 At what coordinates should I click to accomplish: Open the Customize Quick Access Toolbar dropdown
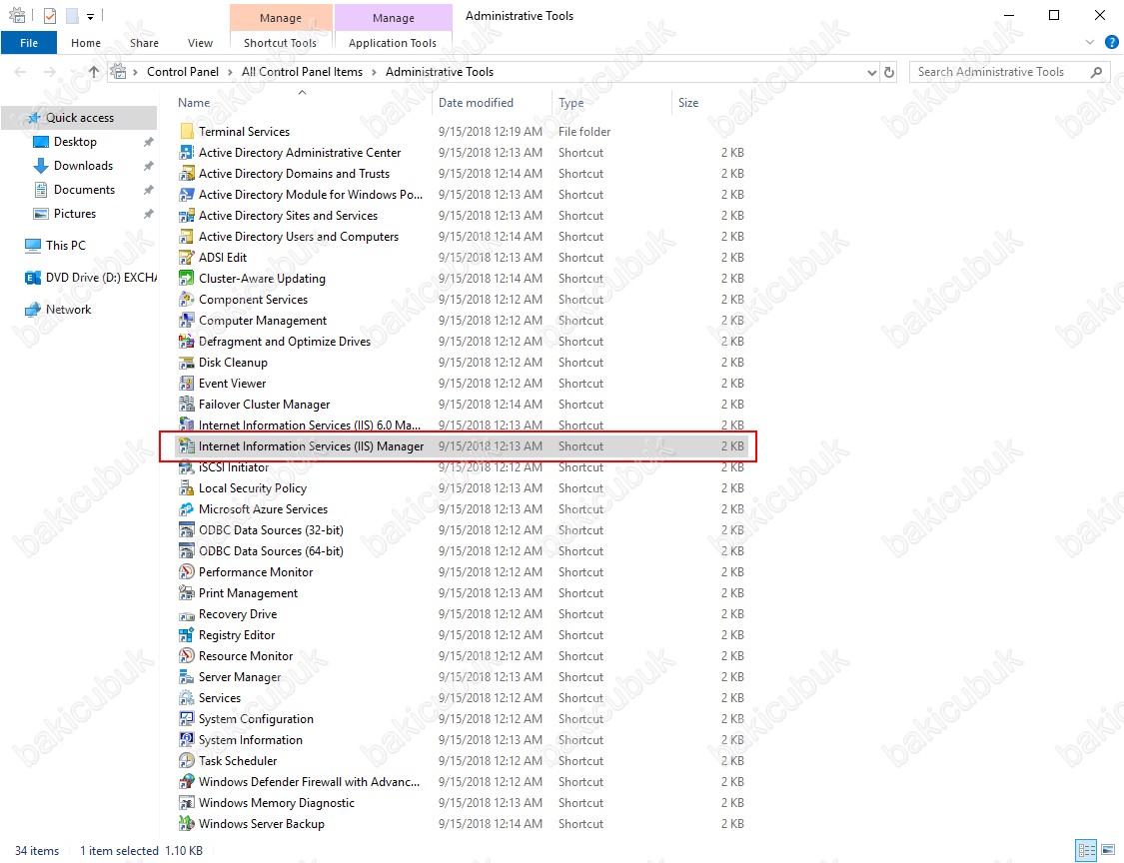point(90,16)
